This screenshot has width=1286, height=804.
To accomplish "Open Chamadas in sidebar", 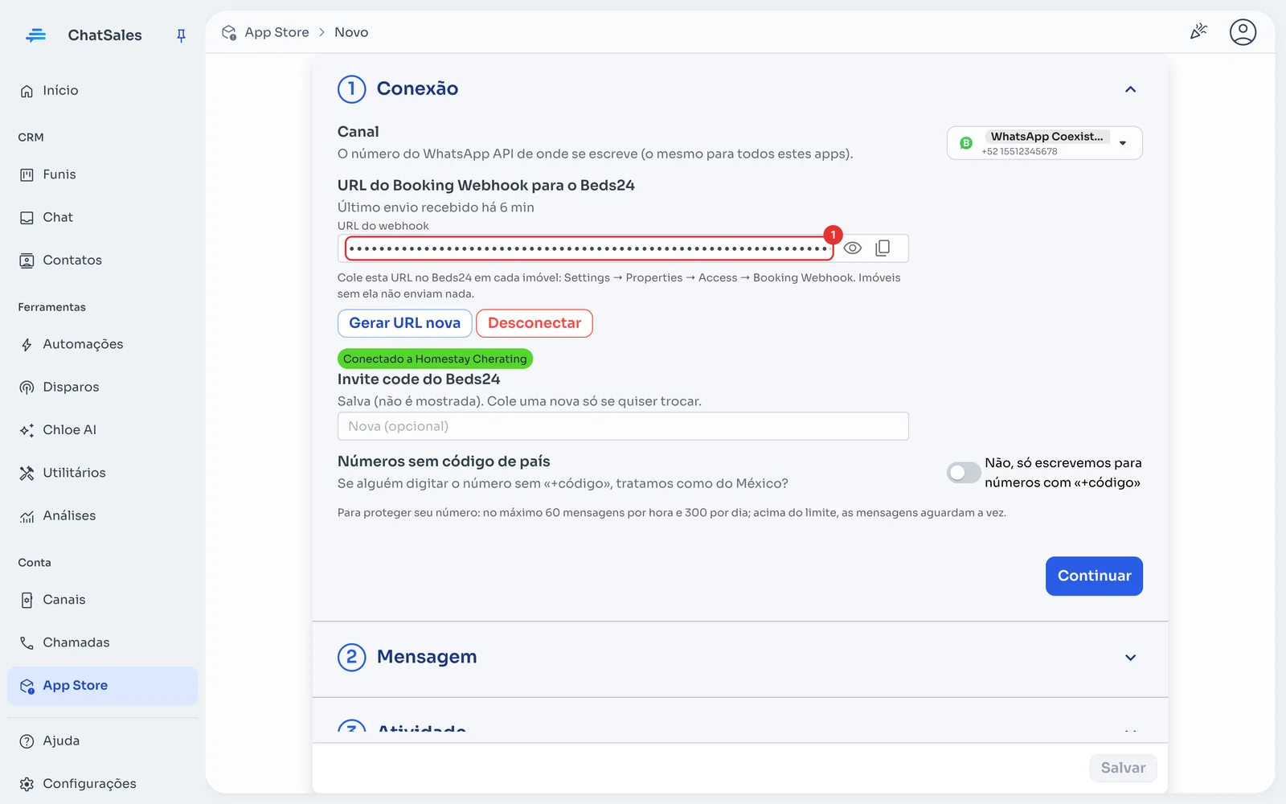I will coord(103,642).
